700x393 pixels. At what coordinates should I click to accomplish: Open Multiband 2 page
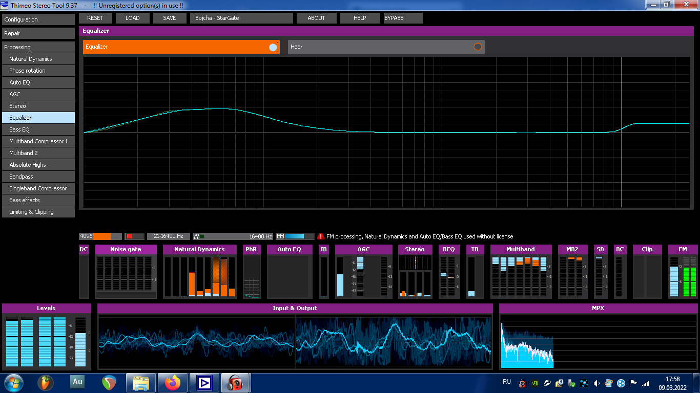[38, 153]
